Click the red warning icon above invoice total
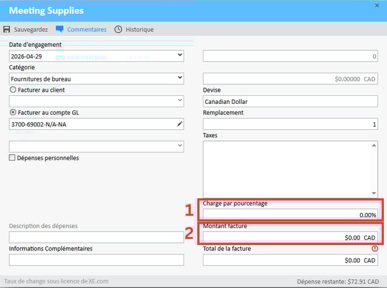The width and height of the screenshot is (387, 288). pyautogui.click(x=375, y=249)
